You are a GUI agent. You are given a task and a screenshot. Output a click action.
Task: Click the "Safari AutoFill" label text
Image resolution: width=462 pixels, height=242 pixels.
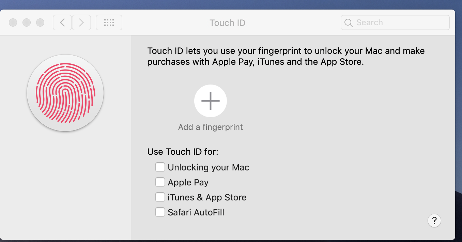(196, 212)
